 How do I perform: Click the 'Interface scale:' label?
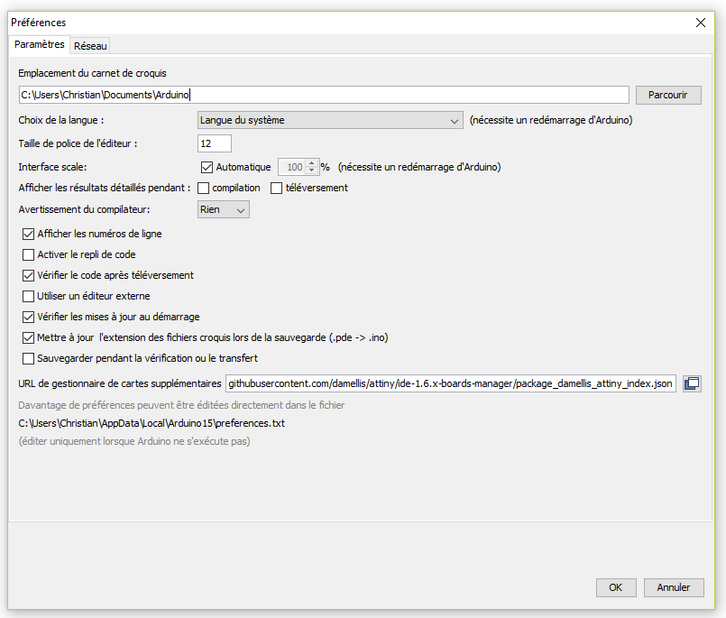(52, 167)
